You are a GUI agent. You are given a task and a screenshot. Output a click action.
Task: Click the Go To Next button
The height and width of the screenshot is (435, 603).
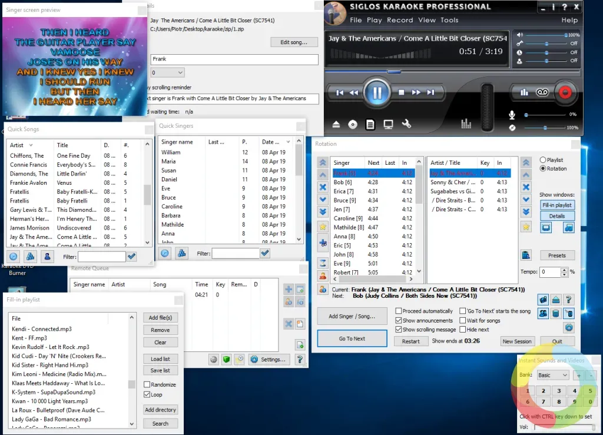click(x=352, y=338)
